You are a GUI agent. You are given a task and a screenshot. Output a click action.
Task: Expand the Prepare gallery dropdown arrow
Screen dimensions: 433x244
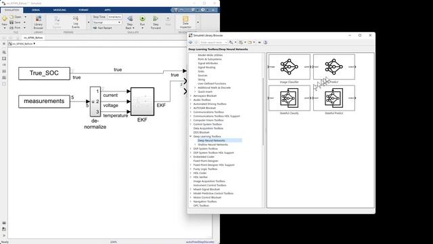click(89, 22)
